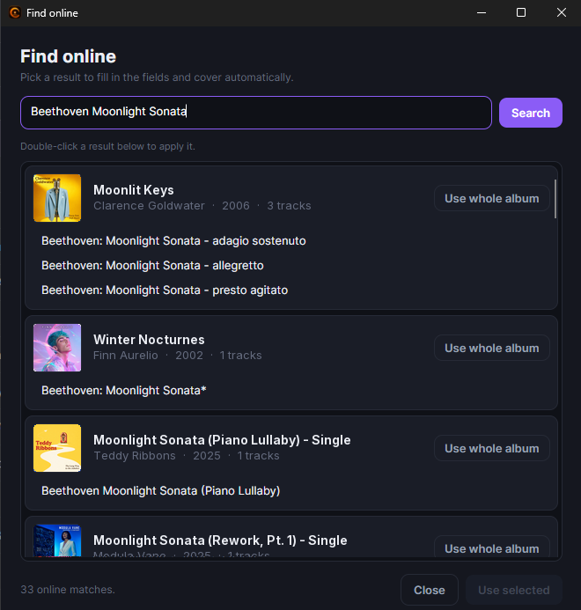The height and width of the screenshot is (610, 581).
Task: Select the Moonlight Sonata Rework album cover
Action: point(57,540)
